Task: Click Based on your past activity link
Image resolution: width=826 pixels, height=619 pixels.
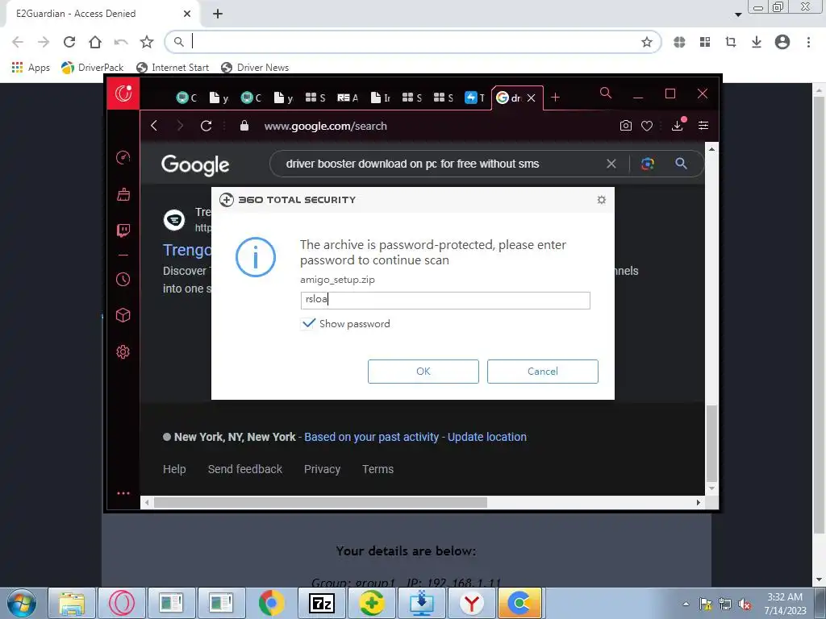Action: 371,437
